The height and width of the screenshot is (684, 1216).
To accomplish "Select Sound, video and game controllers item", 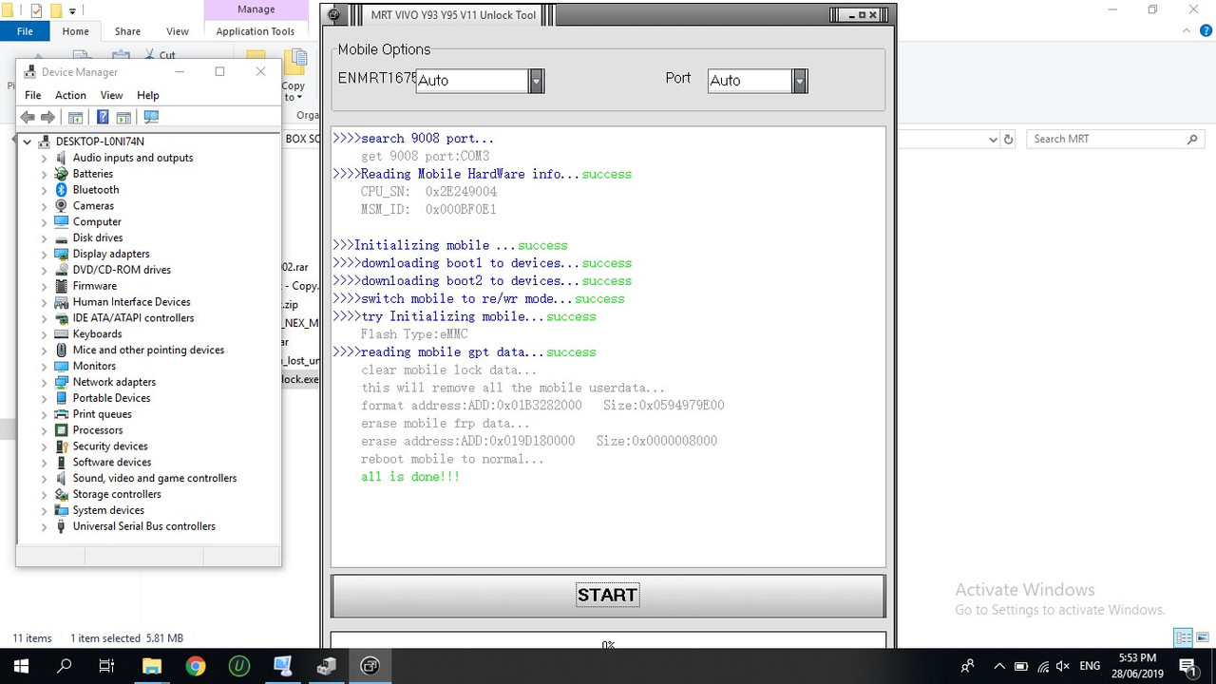I will (155, 478).
